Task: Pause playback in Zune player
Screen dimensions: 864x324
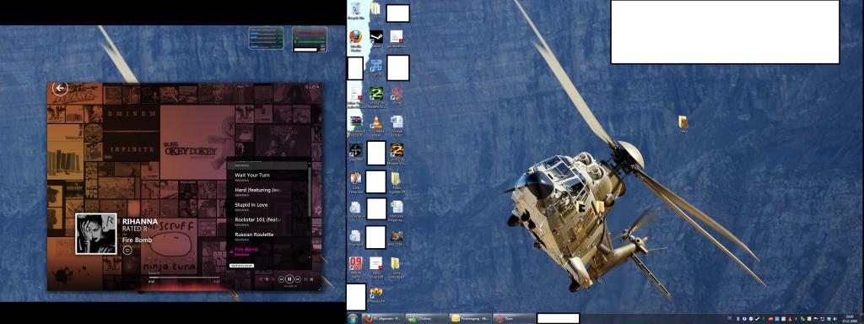Action: coord(289,279)
